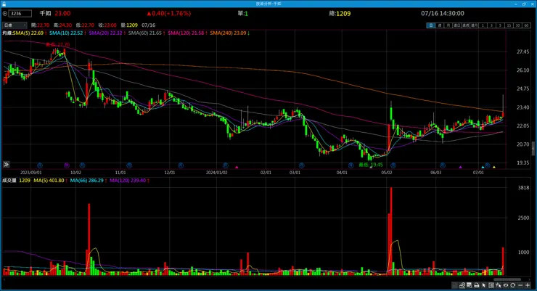Click the leftmost icon in bottom toolbar
Viewport: 537px width, 291px height.
coord(454,285)
